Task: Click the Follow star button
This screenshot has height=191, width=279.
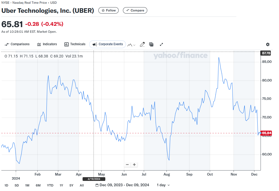Action: 108,10
